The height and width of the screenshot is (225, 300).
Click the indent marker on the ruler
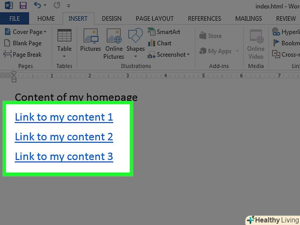click(x=14, y=76)
